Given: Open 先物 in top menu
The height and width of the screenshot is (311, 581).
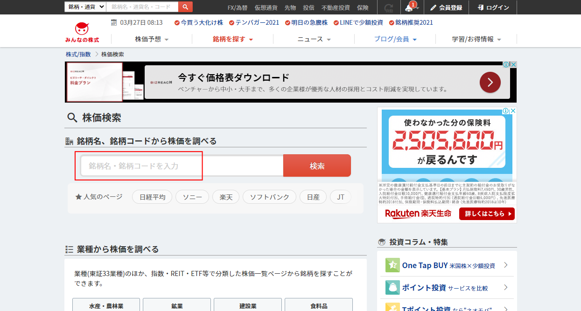Looking at the screenshot, I should [x=290, y=7].
